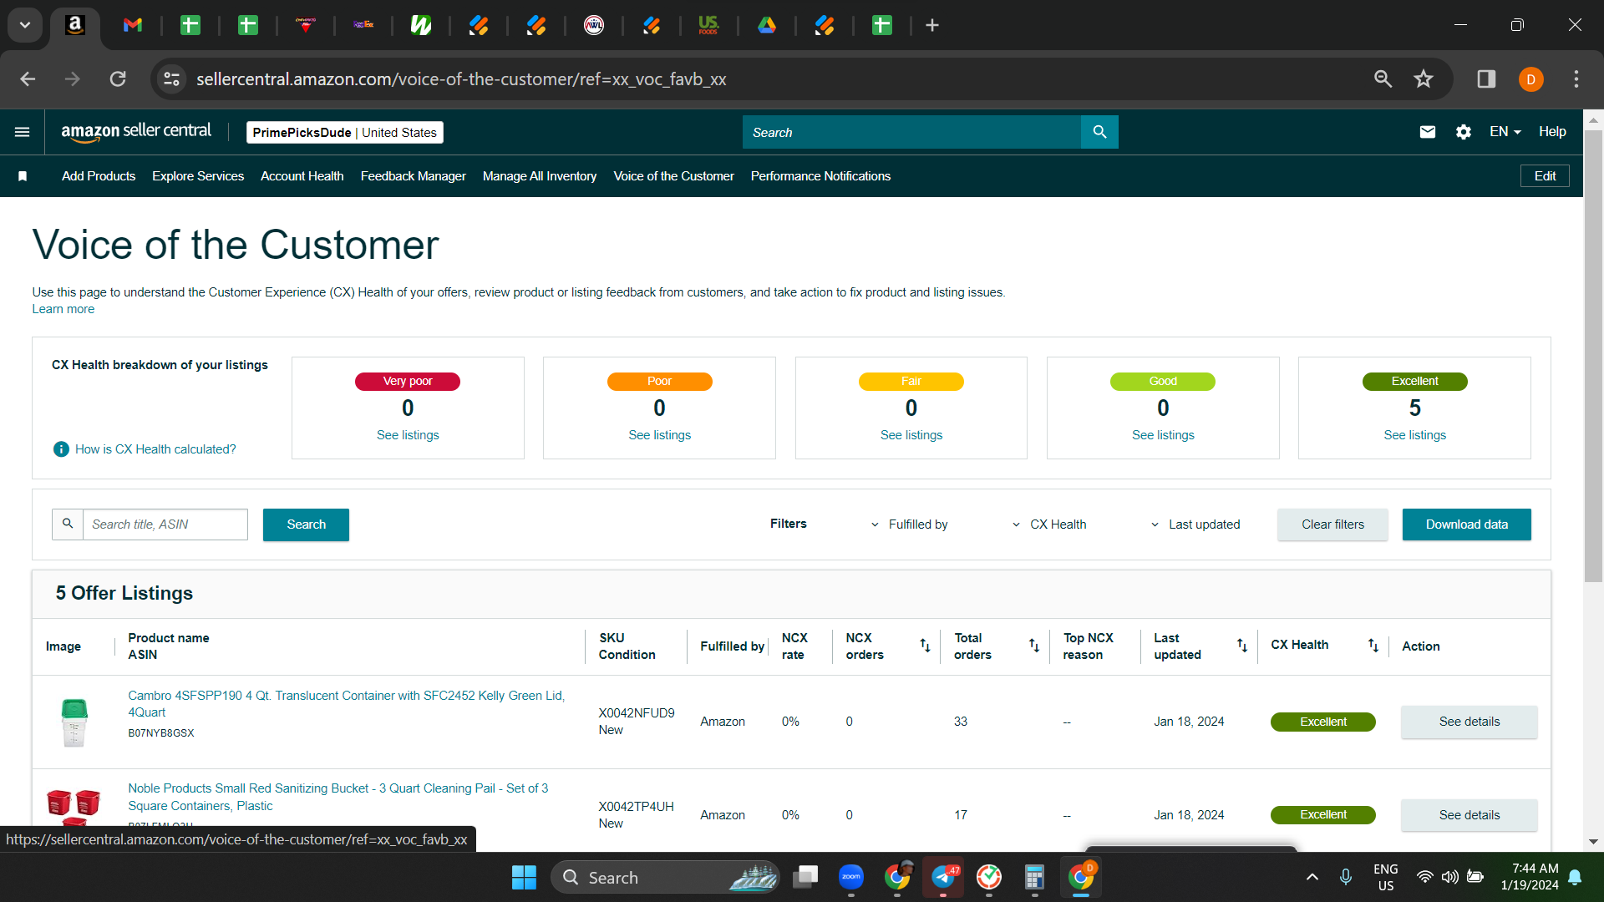See details for Cambro container listing
The image size is (1604, 902).
point(1469,722)
